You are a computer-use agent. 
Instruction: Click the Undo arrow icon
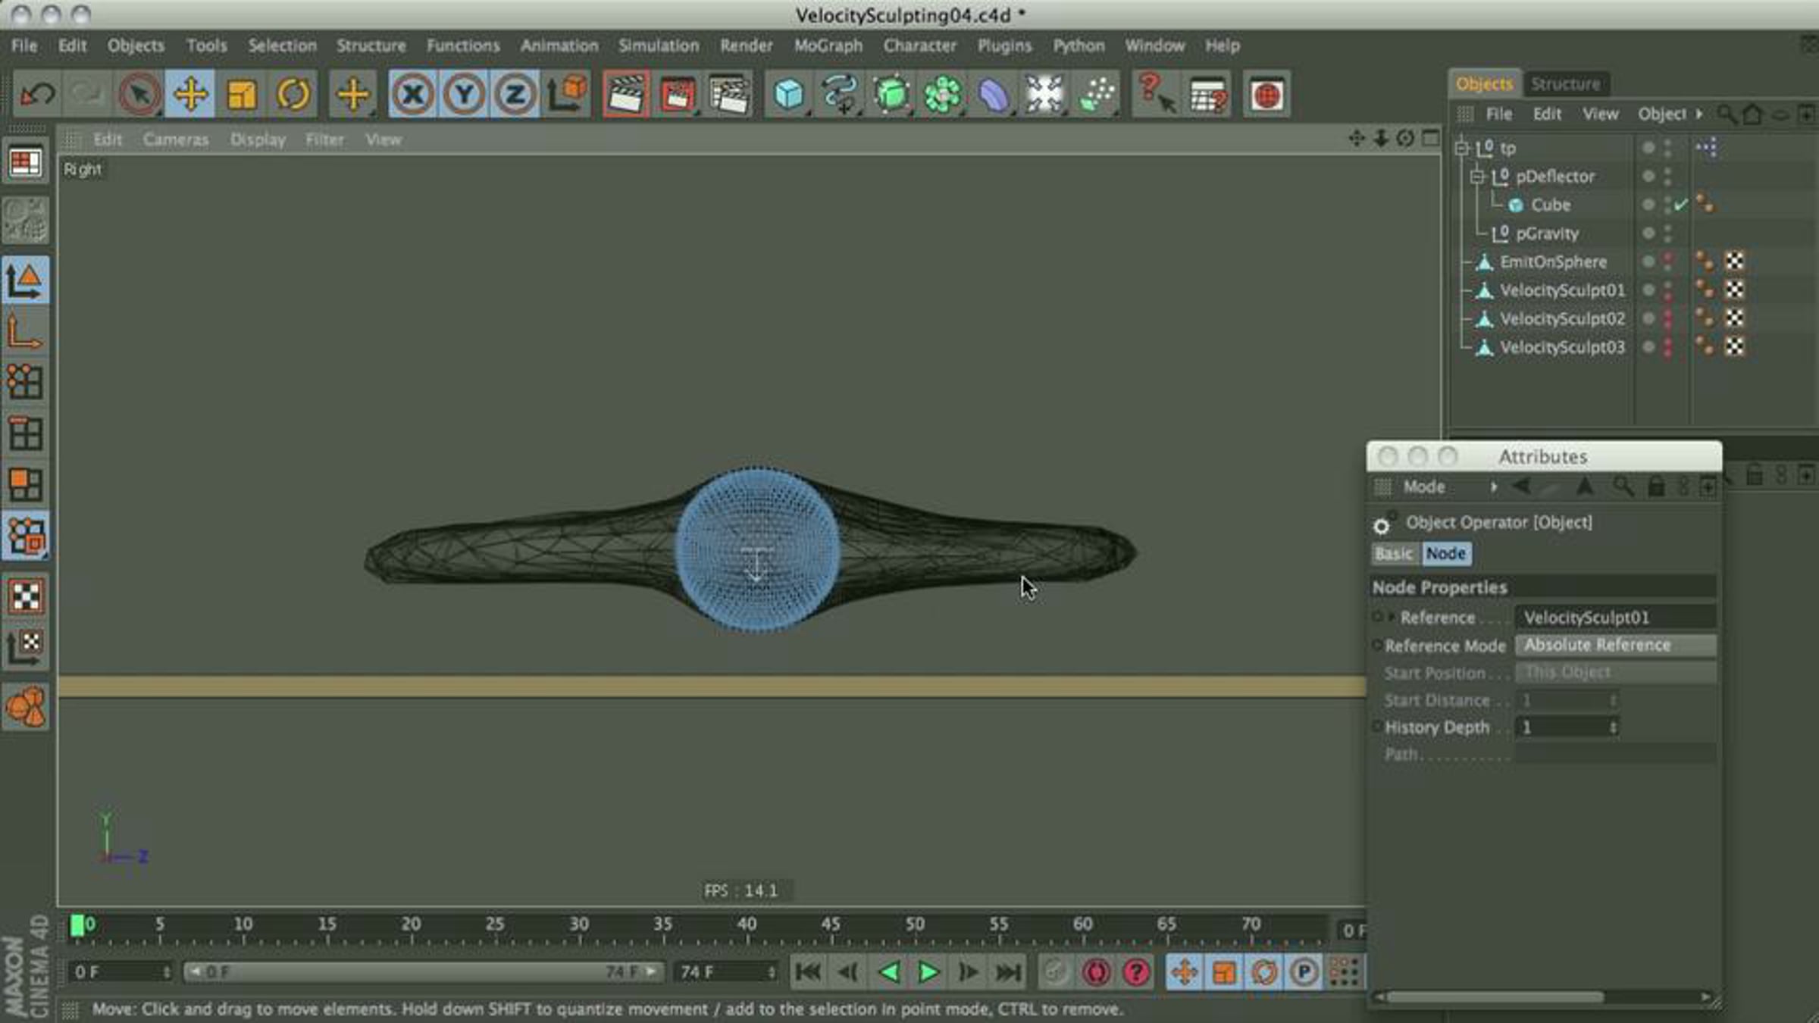coord(37,95)
